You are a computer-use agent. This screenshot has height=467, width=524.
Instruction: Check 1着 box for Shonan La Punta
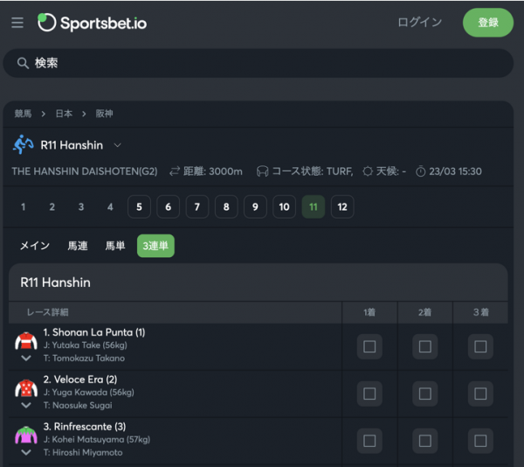tap(369, 346)
